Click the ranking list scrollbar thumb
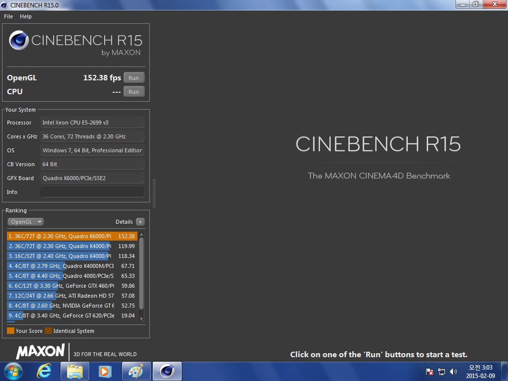Viewport: 508px width, 381px height. (x=141, y=273)
